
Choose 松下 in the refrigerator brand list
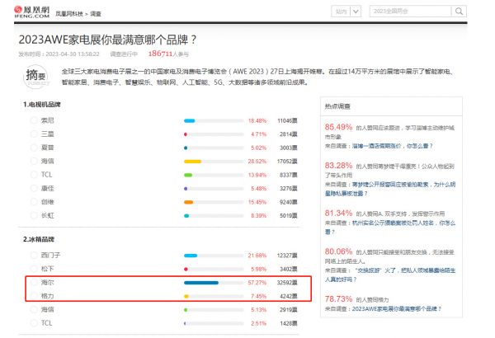click(34, 269)
